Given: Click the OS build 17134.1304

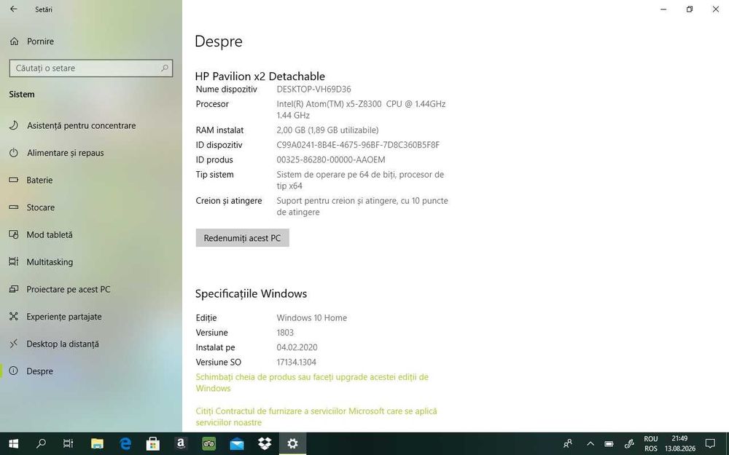Looking at the screenshot, I should (x=296, y=362).
